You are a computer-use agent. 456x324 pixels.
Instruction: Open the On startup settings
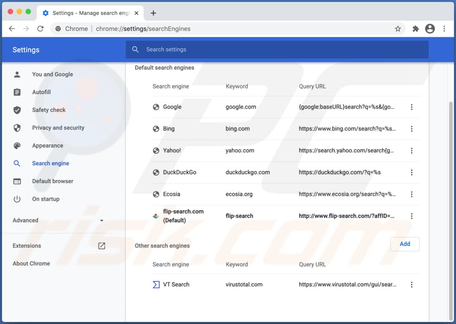(x=46, y=199)
